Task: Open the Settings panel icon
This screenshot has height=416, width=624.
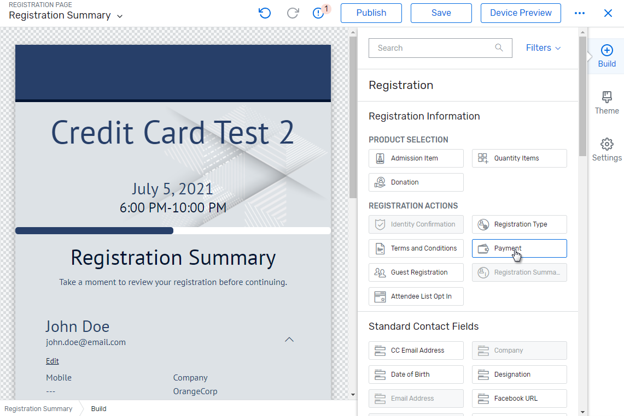Action: point(606,150)
